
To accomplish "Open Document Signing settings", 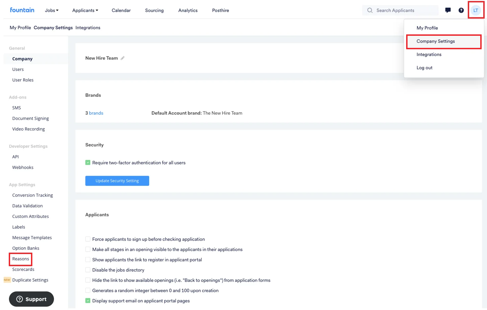I will coord(31,118).
